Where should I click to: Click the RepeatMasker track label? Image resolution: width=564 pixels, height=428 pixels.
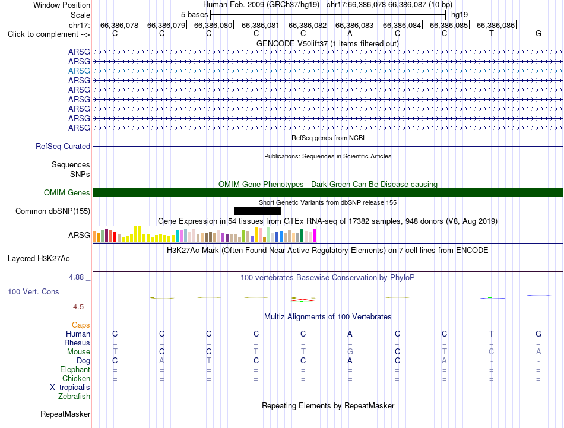point(65,414)
